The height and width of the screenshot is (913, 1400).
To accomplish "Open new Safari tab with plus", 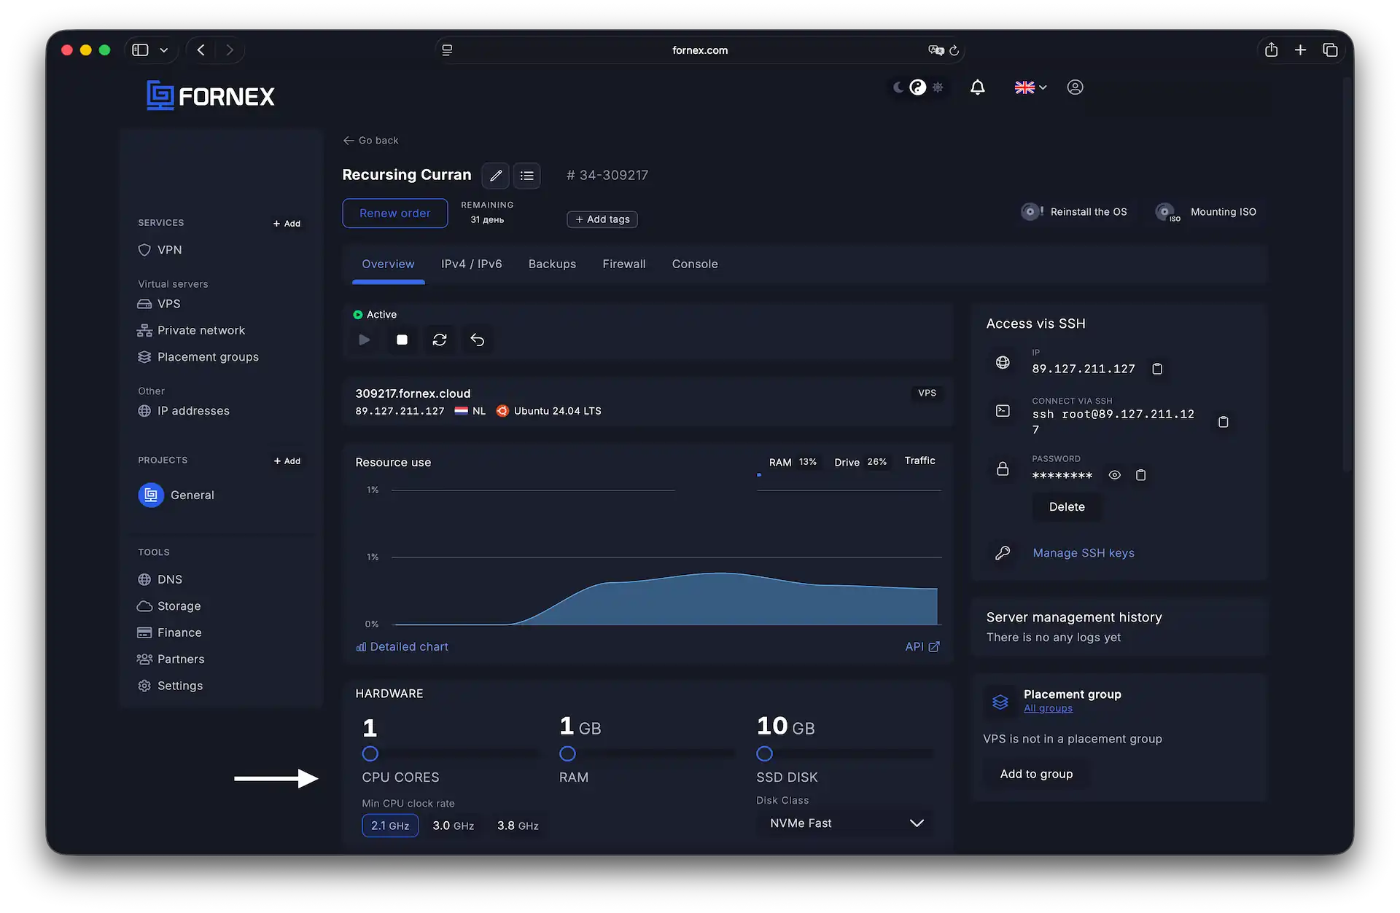I will pyautogui.click(x=1300, y=50).
